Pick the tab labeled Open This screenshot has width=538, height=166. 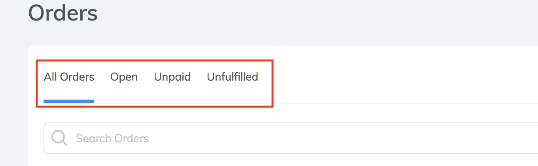tap(124, 77)
